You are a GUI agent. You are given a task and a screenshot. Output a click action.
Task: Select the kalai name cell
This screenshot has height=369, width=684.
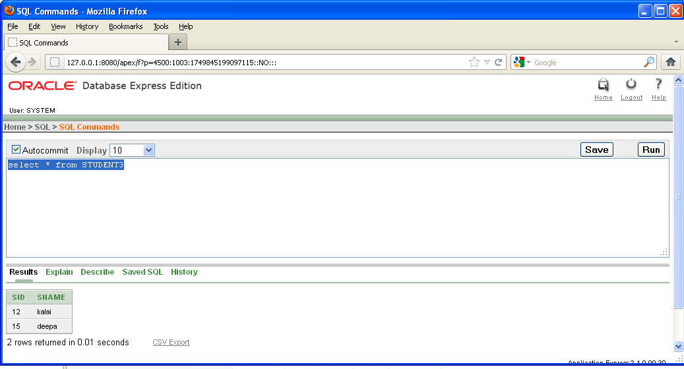point(44,312)
